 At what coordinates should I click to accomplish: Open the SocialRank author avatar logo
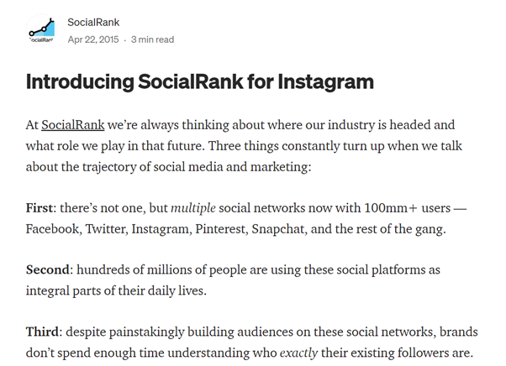tap(41, 29)
